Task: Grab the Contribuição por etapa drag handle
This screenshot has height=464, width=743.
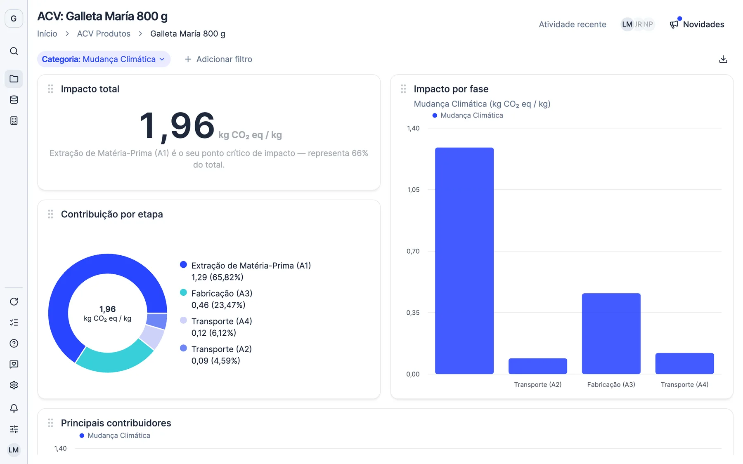Action: click(x=50, y=214)
